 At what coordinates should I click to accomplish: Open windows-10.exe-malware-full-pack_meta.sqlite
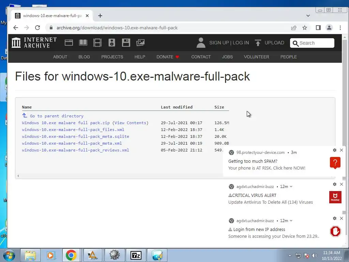[x=75, y=136]
